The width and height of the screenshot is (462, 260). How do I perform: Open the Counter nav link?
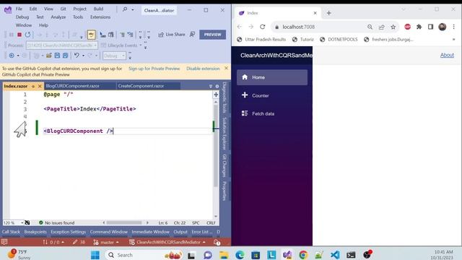[272, 95]
